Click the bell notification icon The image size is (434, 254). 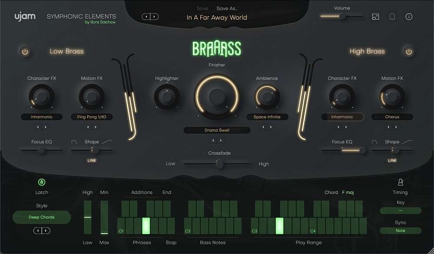click(x=391, y=16)
